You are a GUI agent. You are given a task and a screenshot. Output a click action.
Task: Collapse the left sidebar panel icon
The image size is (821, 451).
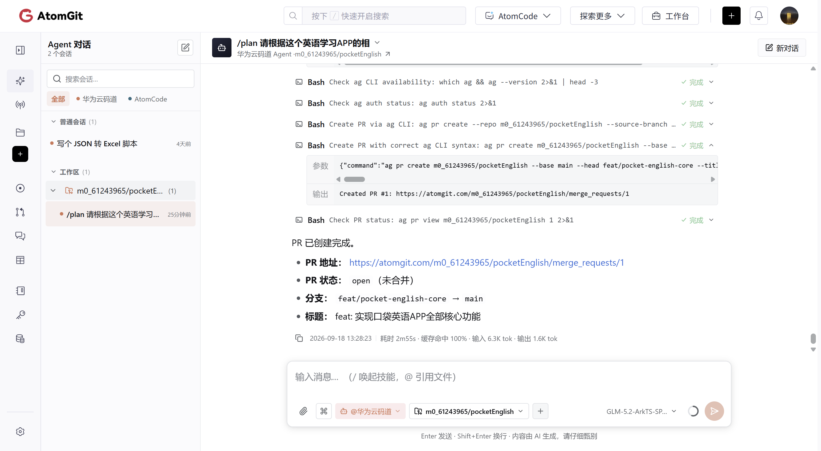point(20,50)
